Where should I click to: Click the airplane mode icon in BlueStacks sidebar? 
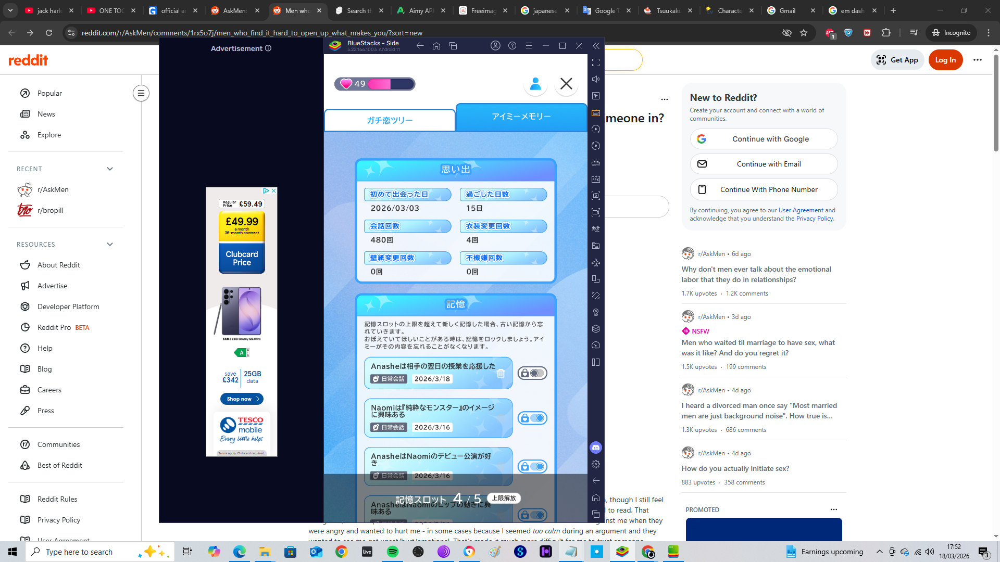pos(596,262)
